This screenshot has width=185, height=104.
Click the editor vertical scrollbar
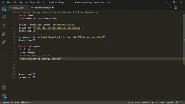184,39
